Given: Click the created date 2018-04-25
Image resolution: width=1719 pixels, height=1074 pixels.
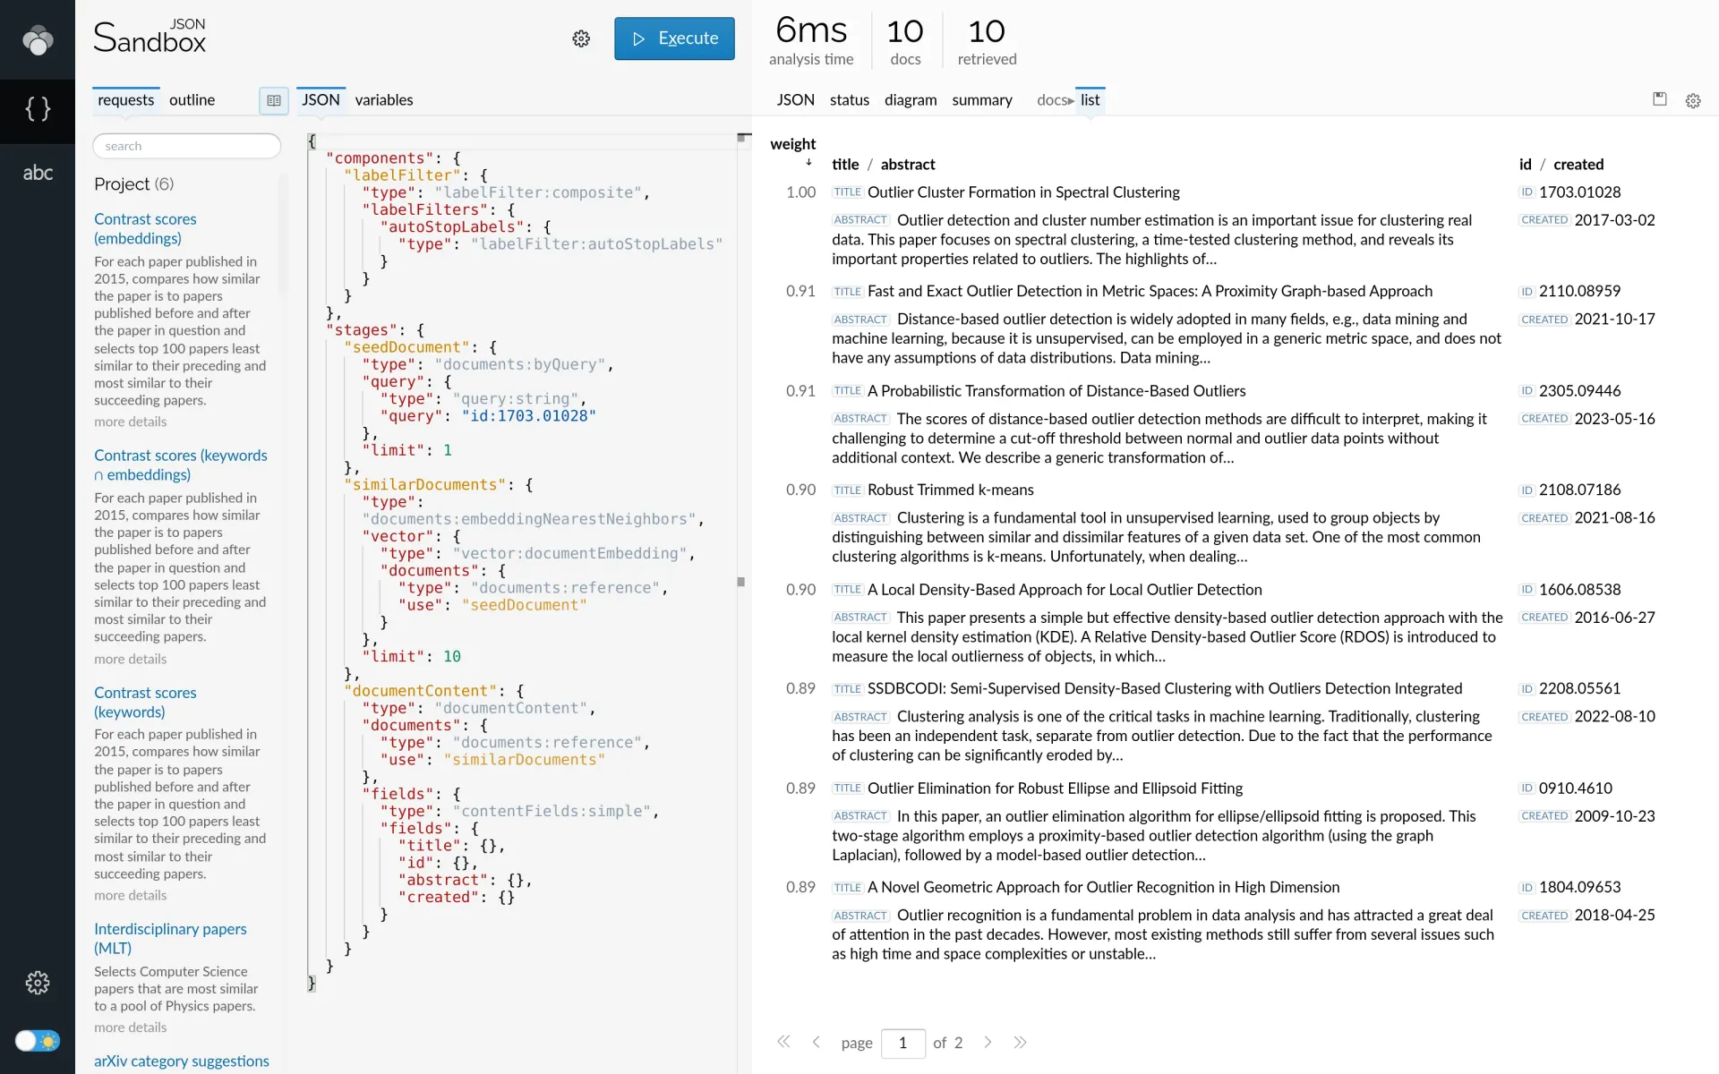Looking at the screenshot, I should point(1614,916).
